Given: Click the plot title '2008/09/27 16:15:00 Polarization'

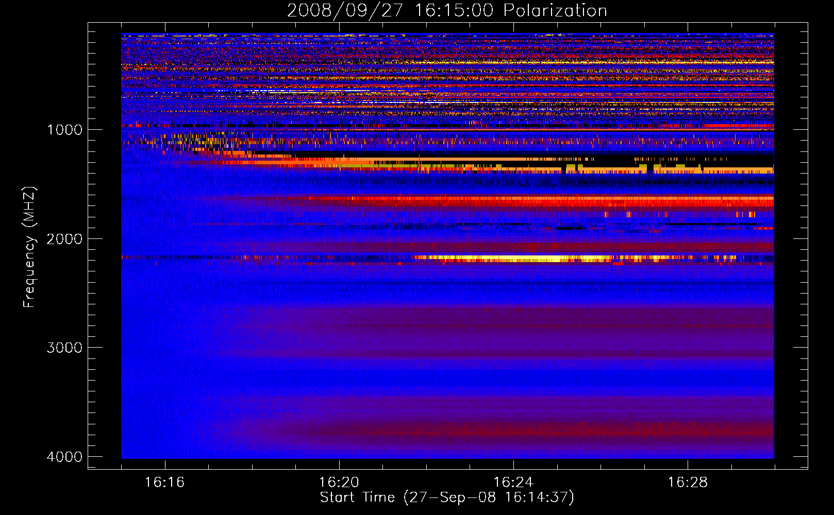Looking at the screenshot, I should coord(447,10).
